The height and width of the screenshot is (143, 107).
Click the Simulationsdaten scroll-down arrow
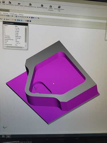(x=26, y=46)
